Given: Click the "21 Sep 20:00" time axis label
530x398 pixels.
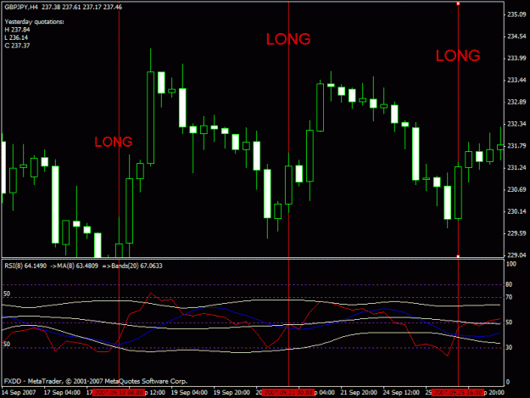Looking at the screenshot, I should click(x=359, y=393).
